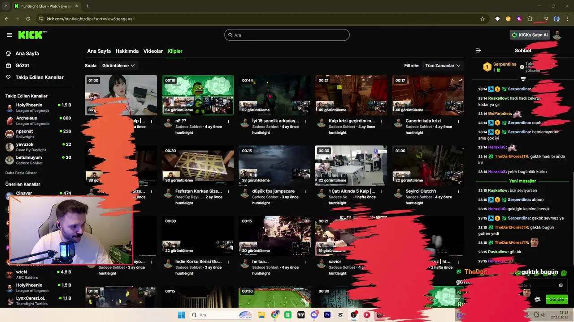Play the nE ?? clip thumbnail
The height and width of the screenshot is (322, 574).
click(x=198, y=95)
